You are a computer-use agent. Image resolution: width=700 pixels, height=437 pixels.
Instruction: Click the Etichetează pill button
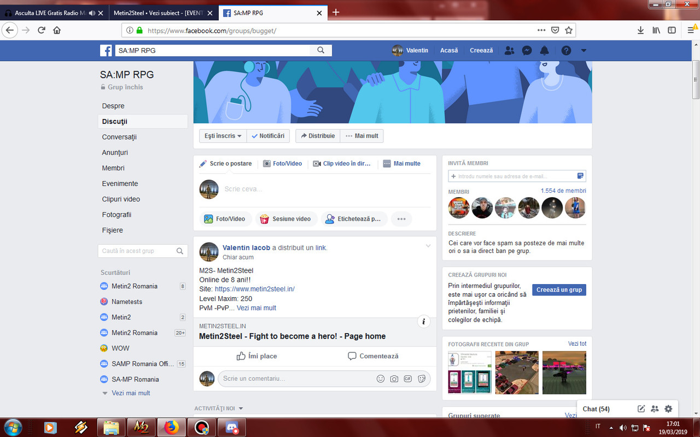[x=354, y=219]
